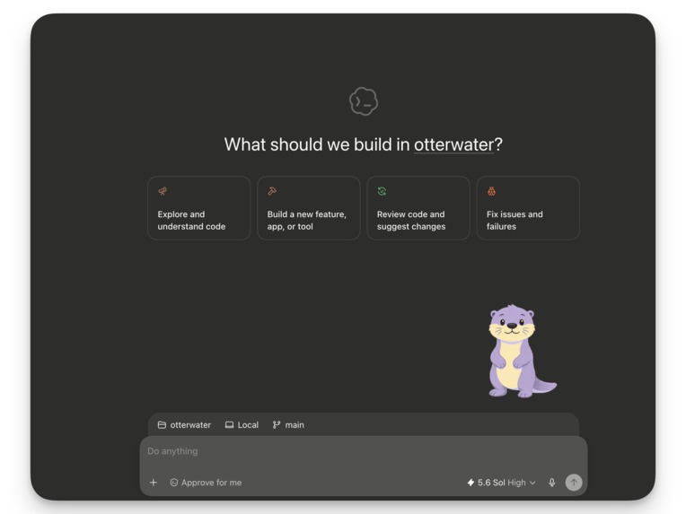Viewport: 686px width, 514px height.
Task: Expand the chevron next to High
Action: (532, 483)
